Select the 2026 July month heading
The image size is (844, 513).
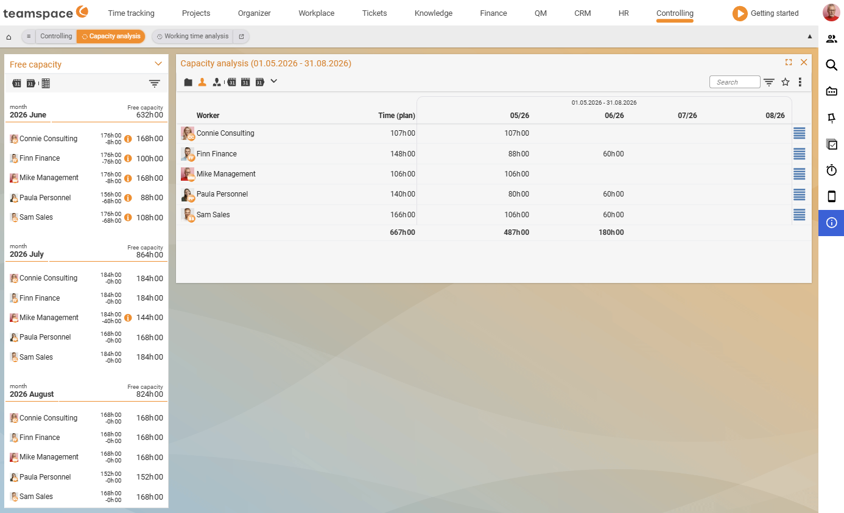click(x=27, y=254)
